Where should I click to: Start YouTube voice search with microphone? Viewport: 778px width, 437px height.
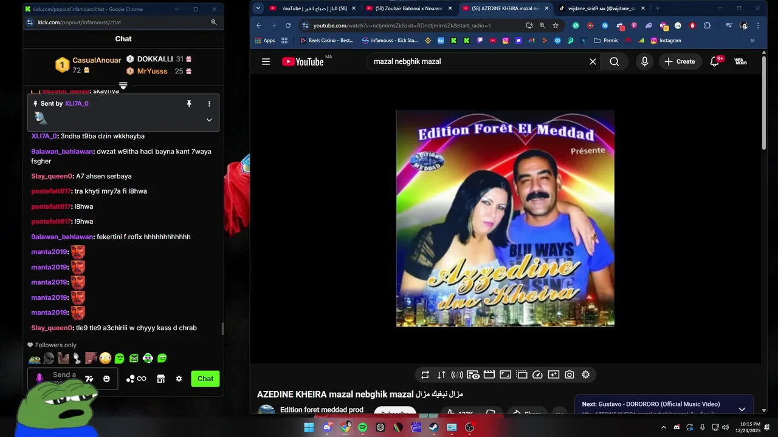(x=645, y=61)
